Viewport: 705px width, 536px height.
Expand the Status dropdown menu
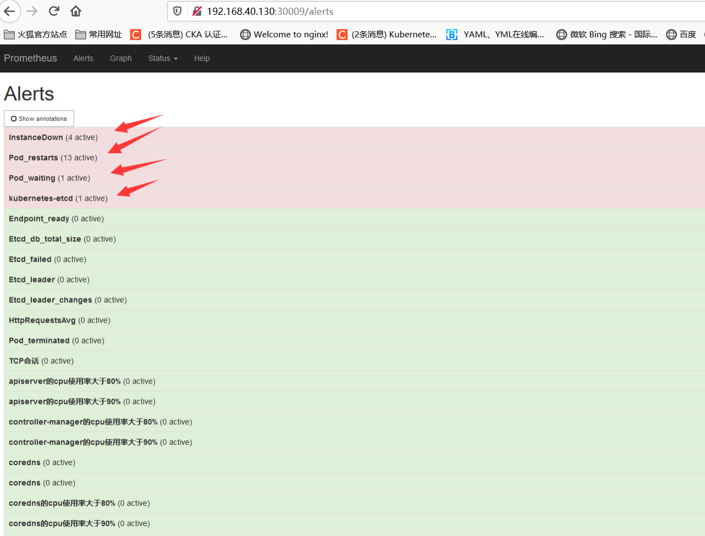point(163,58)
